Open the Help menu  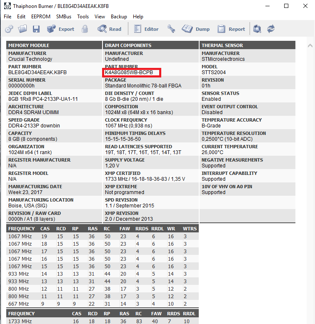point(138,17)
